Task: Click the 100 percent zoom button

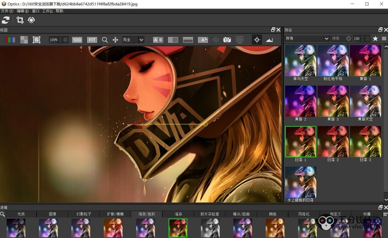Action: 77,40
